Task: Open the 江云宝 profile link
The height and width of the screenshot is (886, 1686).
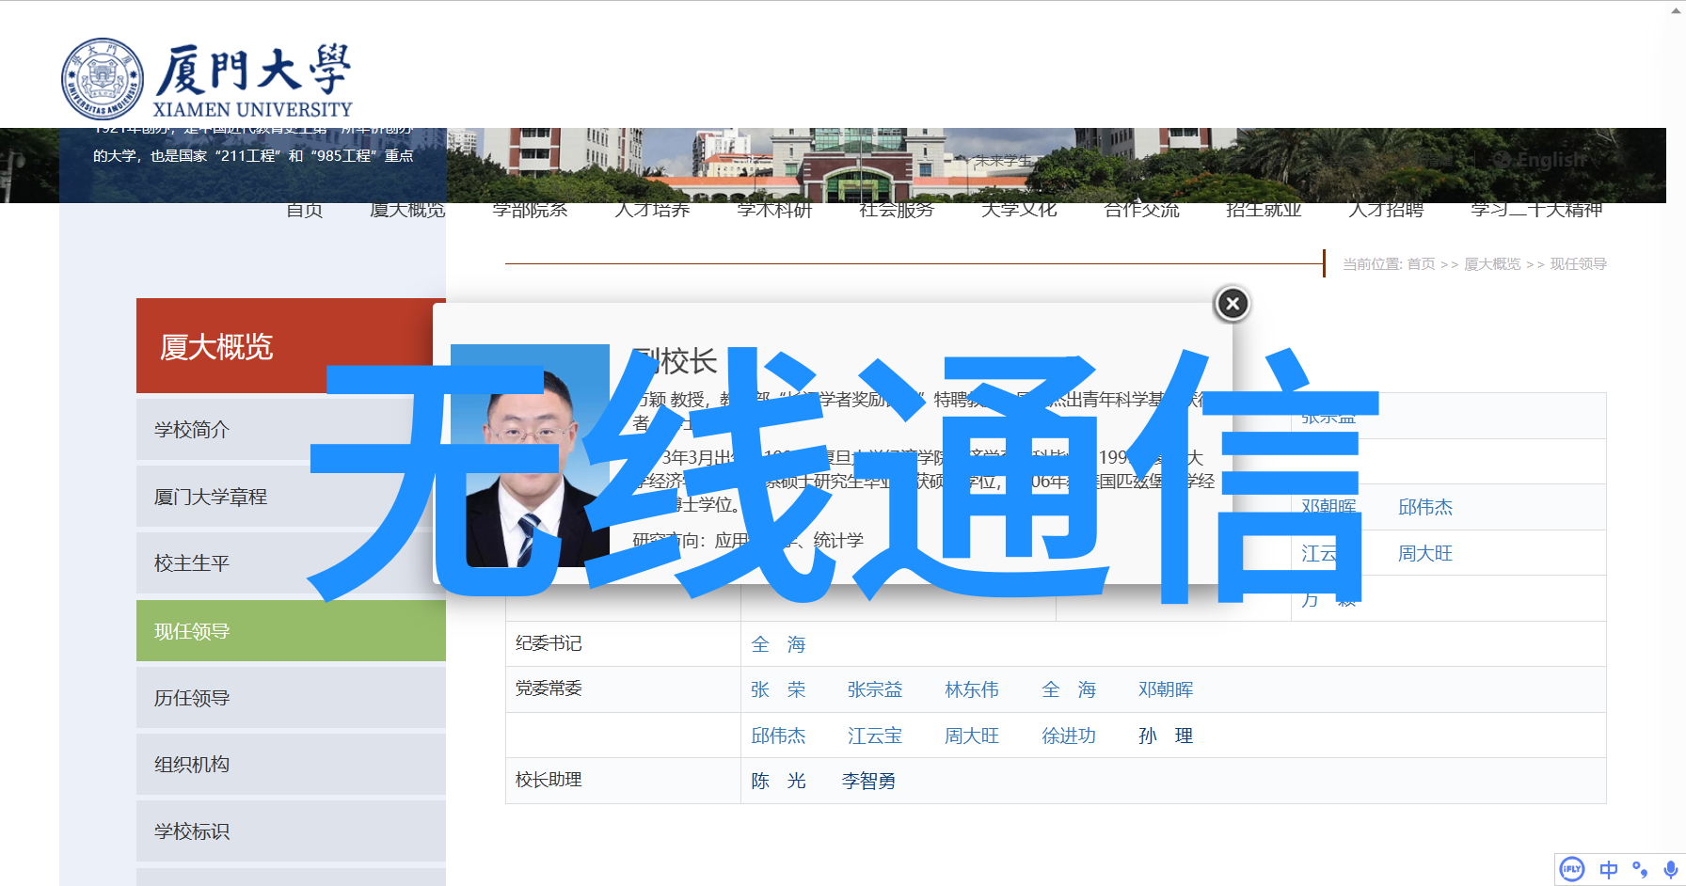Action: tap(875, 736)
